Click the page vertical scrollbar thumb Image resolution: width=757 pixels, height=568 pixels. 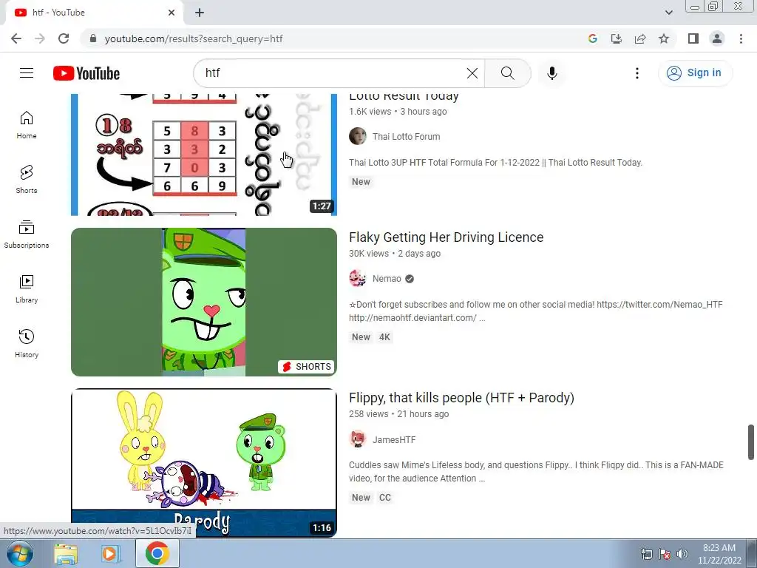pos(751,442)
